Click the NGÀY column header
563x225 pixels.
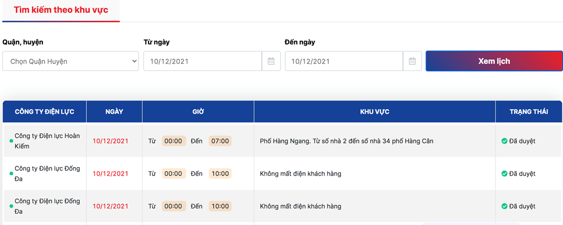[x=114, y=112]
